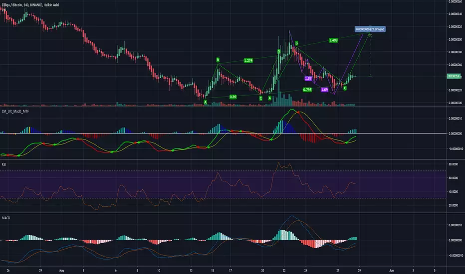Viewport: 465px width, 274px height.
Task: Select the 1.274 ratio label
Action: (248, 60)
